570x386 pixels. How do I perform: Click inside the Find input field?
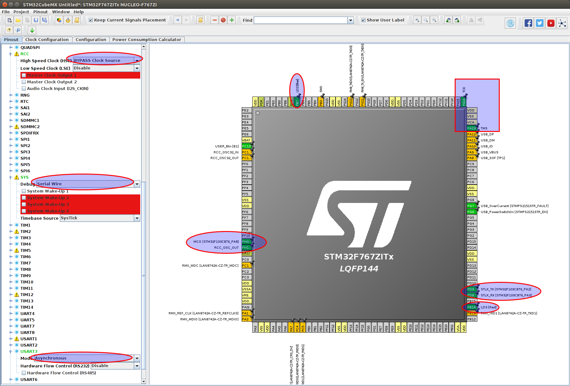[x=299, y=20]
